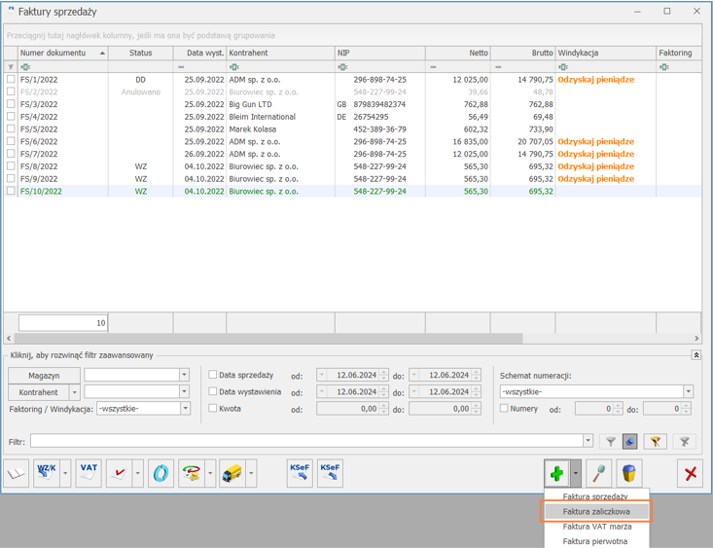Click the VAT document icon
Image resolution: width=713 pixels, height=548 pixels.
pyautogui.click(x=89, y=474)
